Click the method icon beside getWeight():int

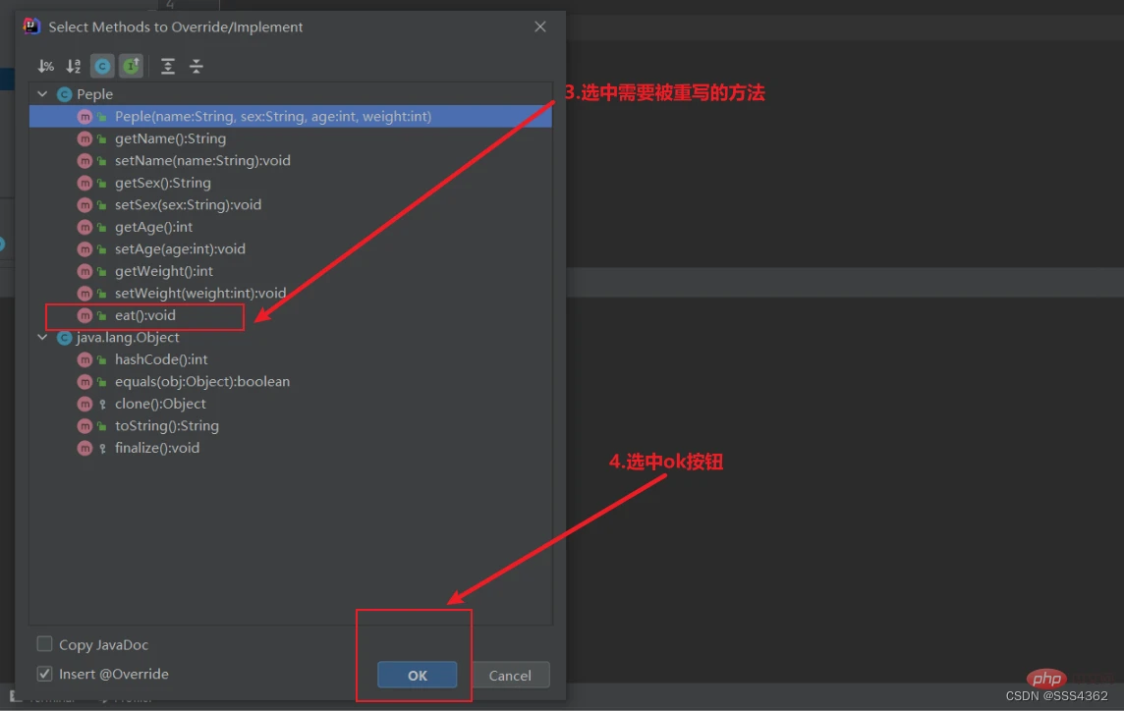[84, 271]
